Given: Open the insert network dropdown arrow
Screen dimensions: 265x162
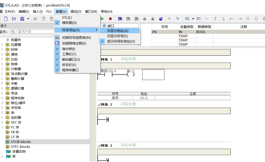Looking at the screenshot, I should pyautogui.click(x=193, y=19).
